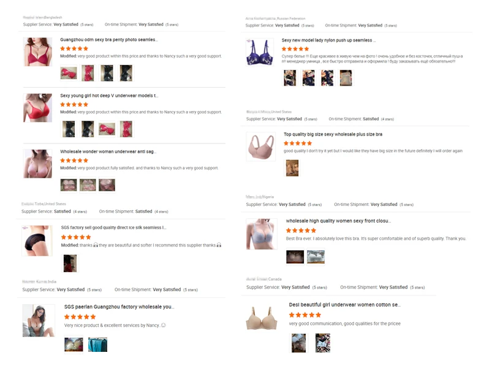Viewport: 484px width, 377px height.
Task: Enlarge single review photo under plus size bra review
Action: pyautogui.click(x=292, y=168)
